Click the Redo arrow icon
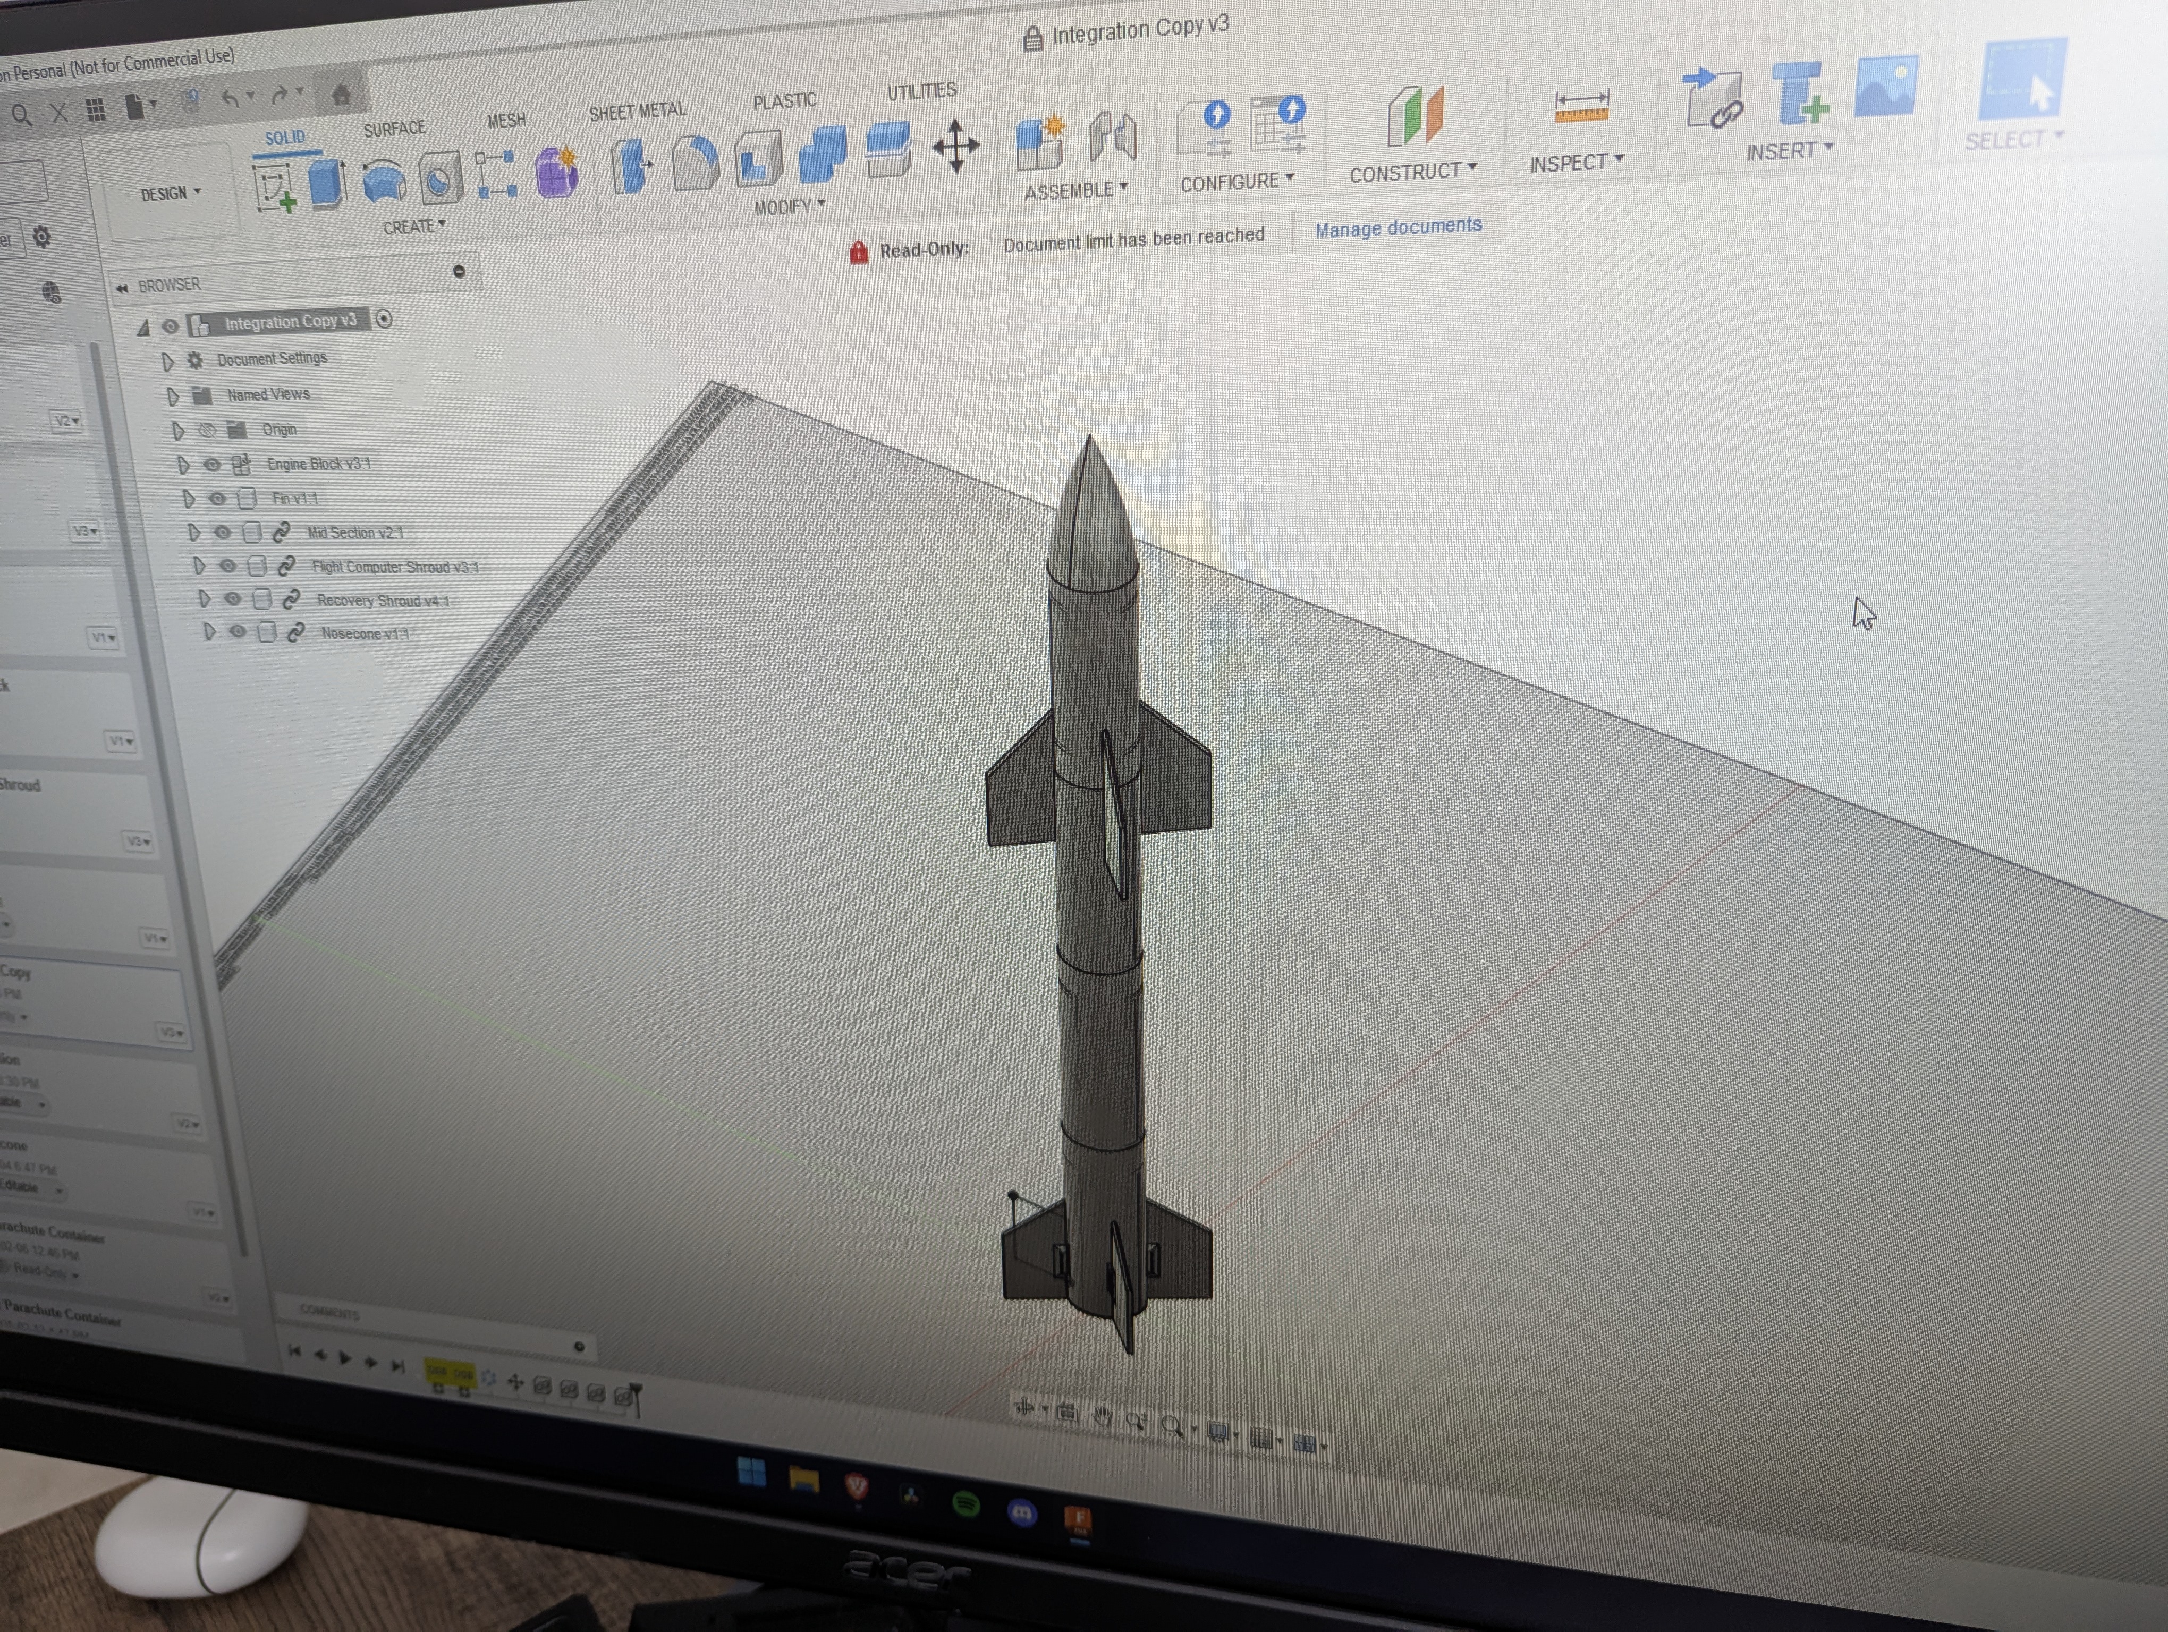This screenshot has height=1632, width=2168. click(x=280, y=95)
